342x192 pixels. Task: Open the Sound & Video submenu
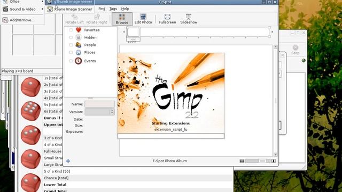[x=22, y=9]
